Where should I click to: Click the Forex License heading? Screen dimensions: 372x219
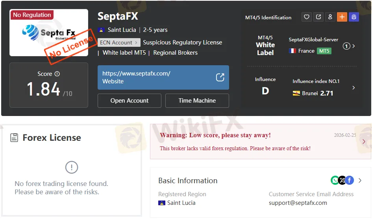(x=52, y=138)
